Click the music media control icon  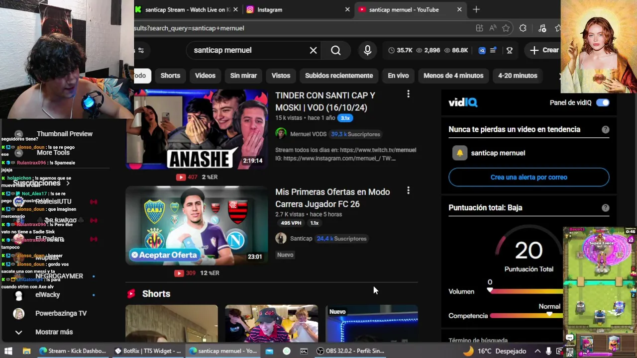click(x=542, y=28)
